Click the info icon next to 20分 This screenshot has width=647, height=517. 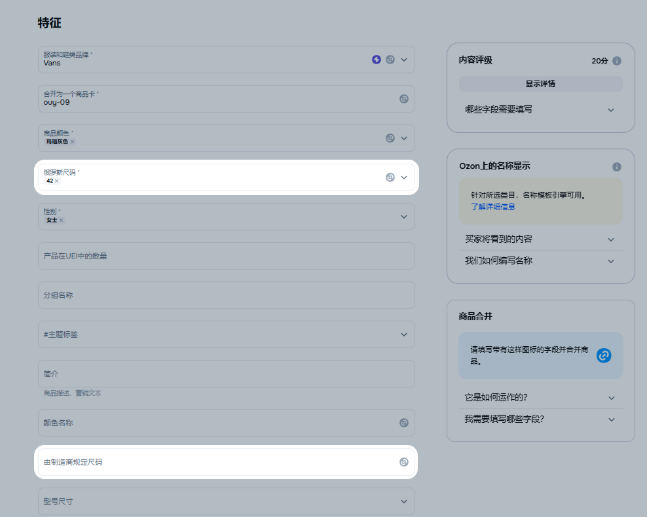tap(617, 61)
